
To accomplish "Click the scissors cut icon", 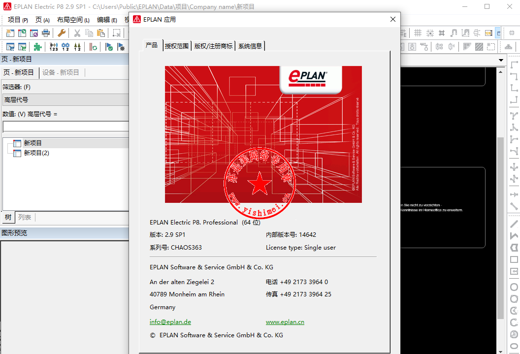I will pyautogui.click(x=77, y=33).
